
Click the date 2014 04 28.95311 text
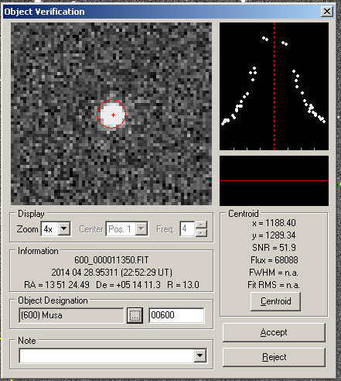[x=84, y=273]
